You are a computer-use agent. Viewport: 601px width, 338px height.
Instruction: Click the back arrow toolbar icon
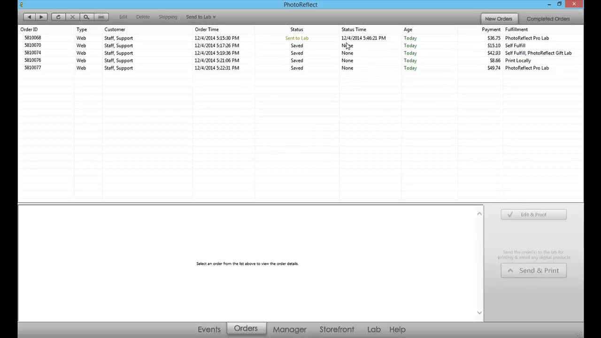click(30, 17)
